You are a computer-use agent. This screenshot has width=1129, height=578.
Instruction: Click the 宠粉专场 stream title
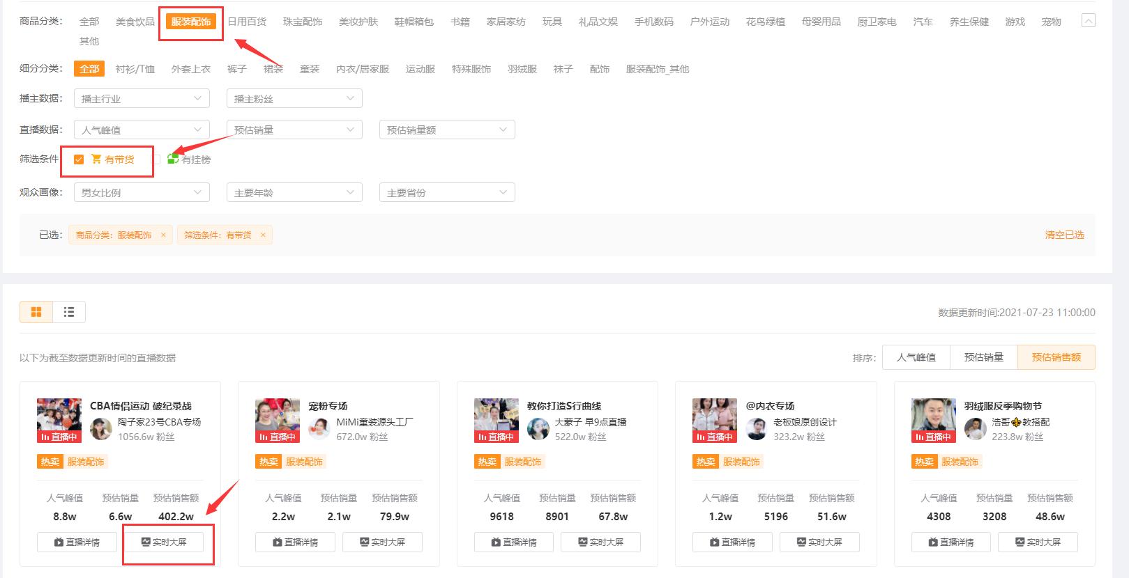pyautogui.click(x=328, y=405)
